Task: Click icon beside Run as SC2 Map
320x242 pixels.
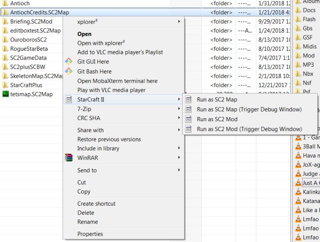Action: (x=188, y=99)
